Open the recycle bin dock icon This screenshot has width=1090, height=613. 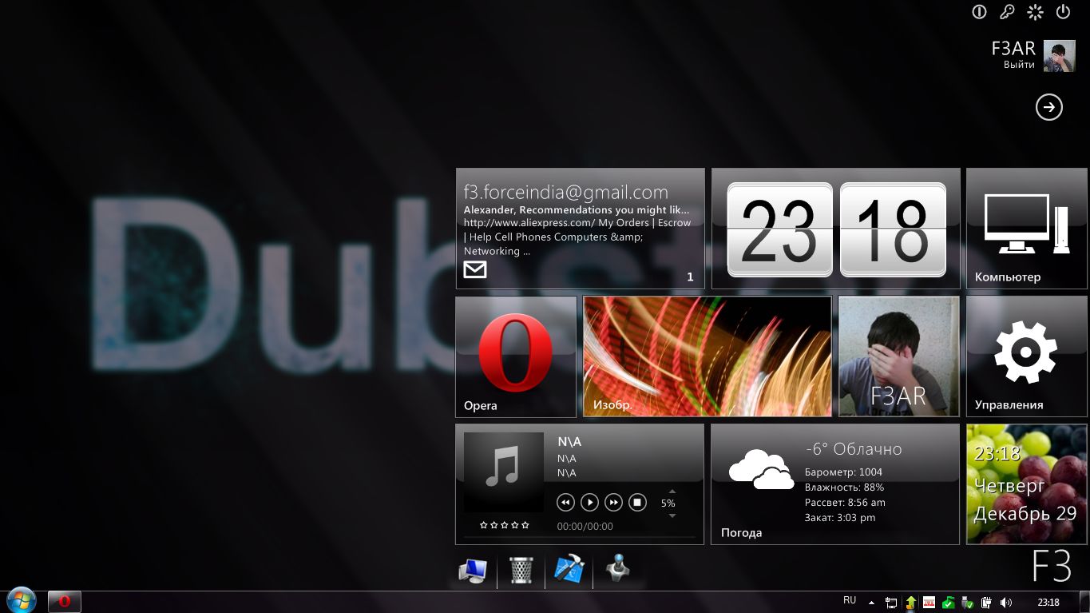(521, 571)
